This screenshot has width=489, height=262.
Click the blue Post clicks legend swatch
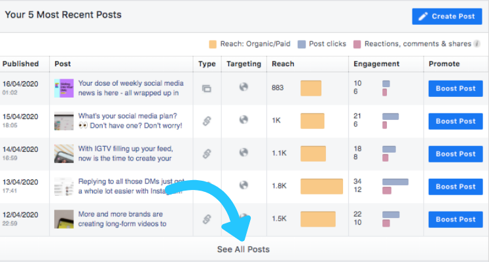click(x=302, y=44)
